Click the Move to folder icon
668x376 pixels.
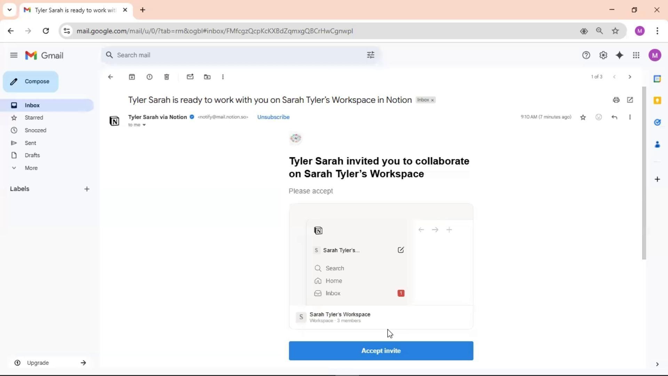(207, 77)
